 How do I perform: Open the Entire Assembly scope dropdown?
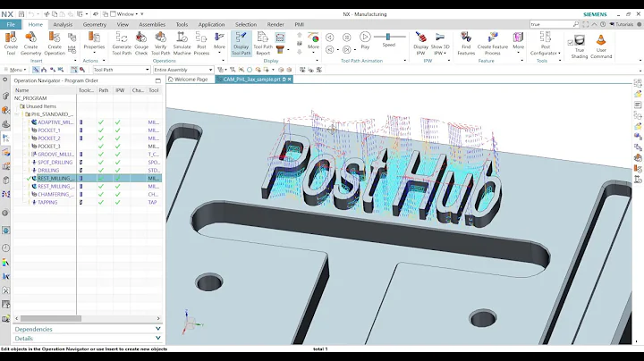[183, 70]
